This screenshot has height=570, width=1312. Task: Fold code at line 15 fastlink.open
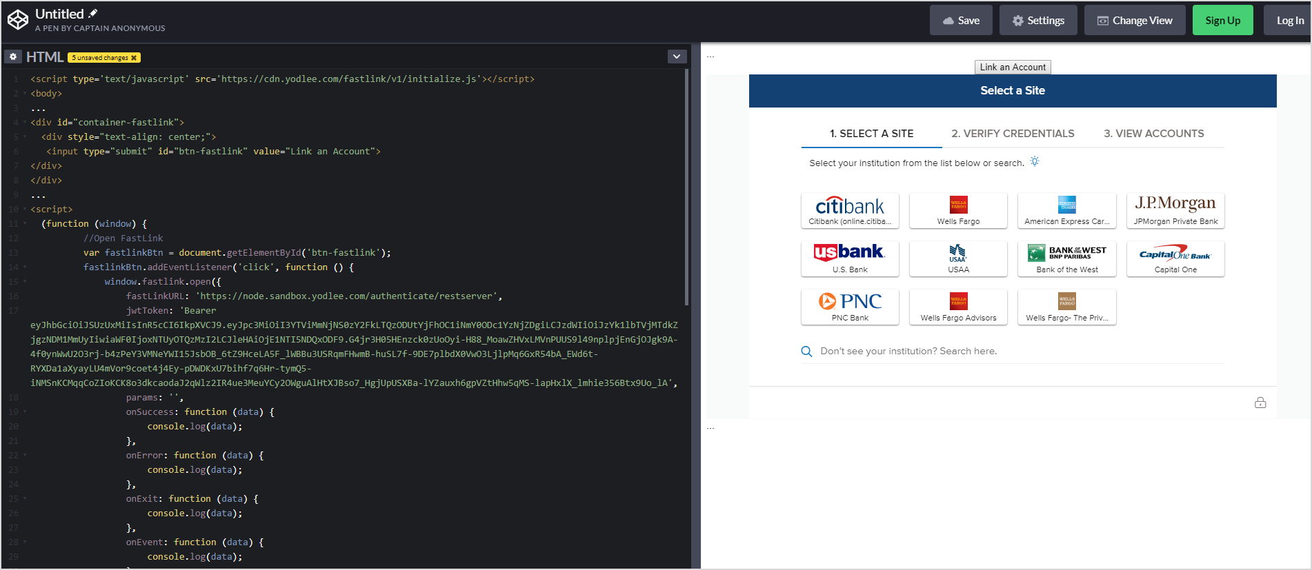click(25, 281)
